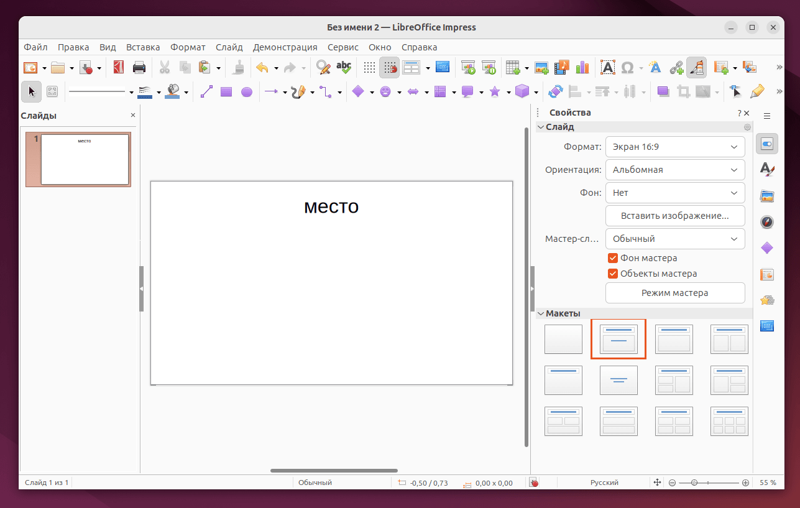Click the zoom slider in status bar
Screen dimensions: 800x508
pyautogui.click(x=694, y=483)
